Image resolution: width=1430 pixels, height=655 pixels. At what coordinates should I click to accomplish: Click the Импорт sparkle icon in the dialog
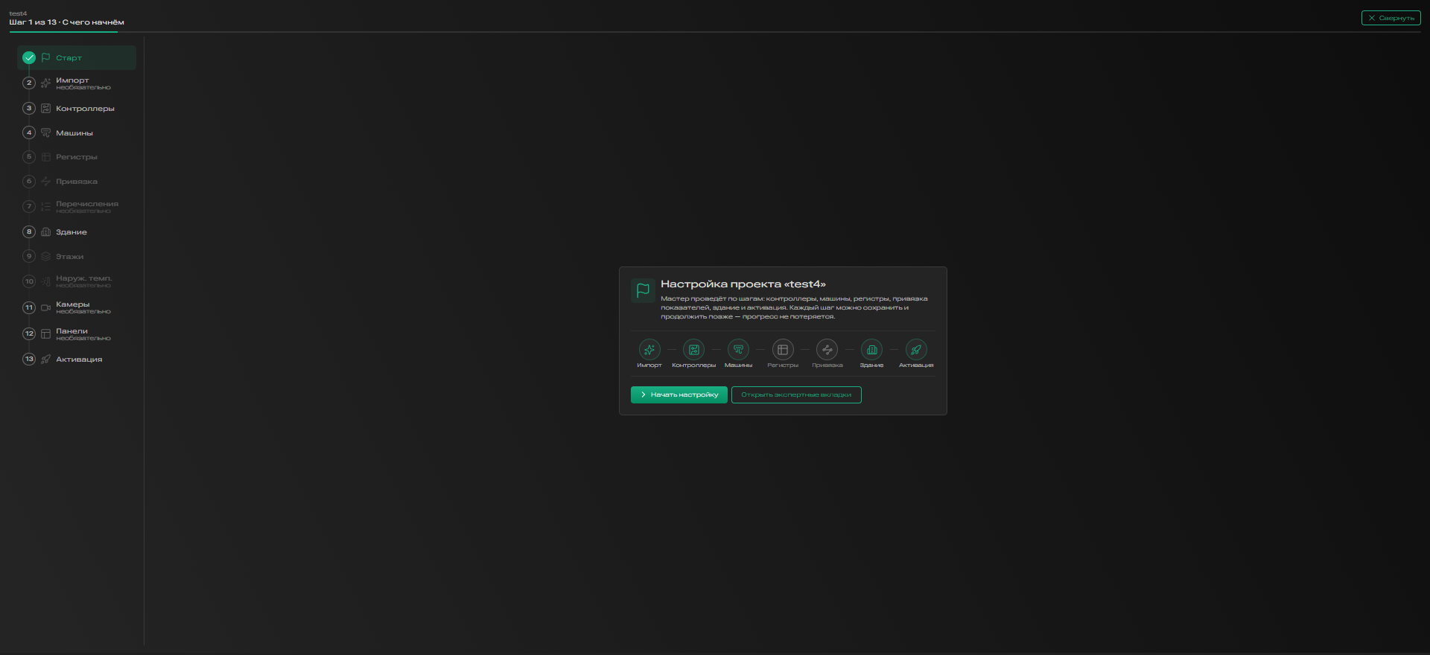[649, 350]
